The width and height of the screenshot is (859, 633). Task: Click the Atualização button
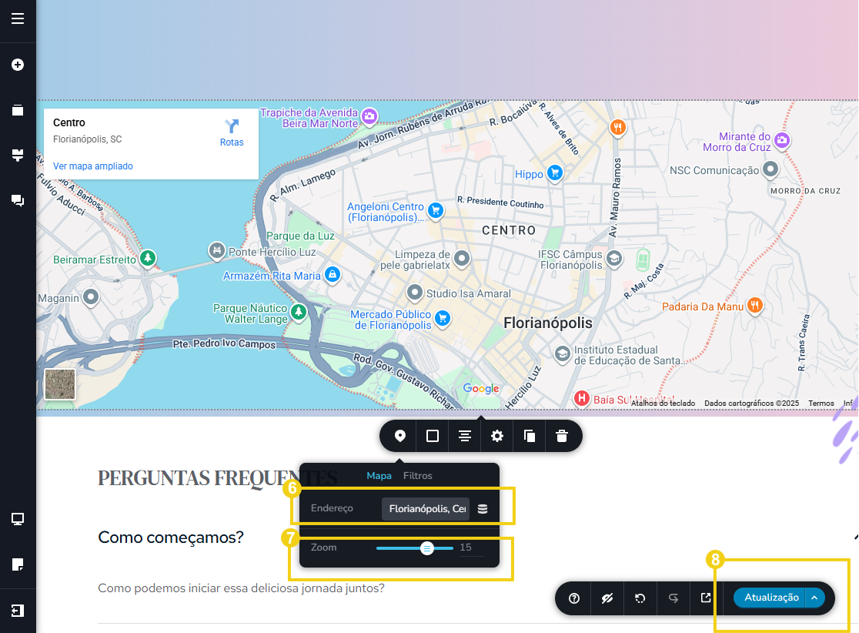coord(770,598)
